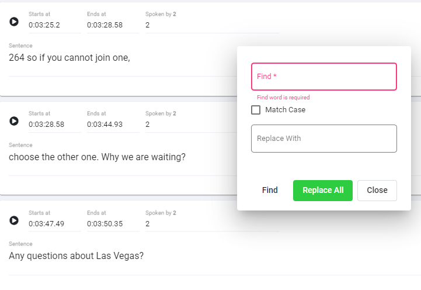Edit Spoken by field of Las Vegas segment
Viewport: 421px width, 290px height.
(x=213, y=224)
